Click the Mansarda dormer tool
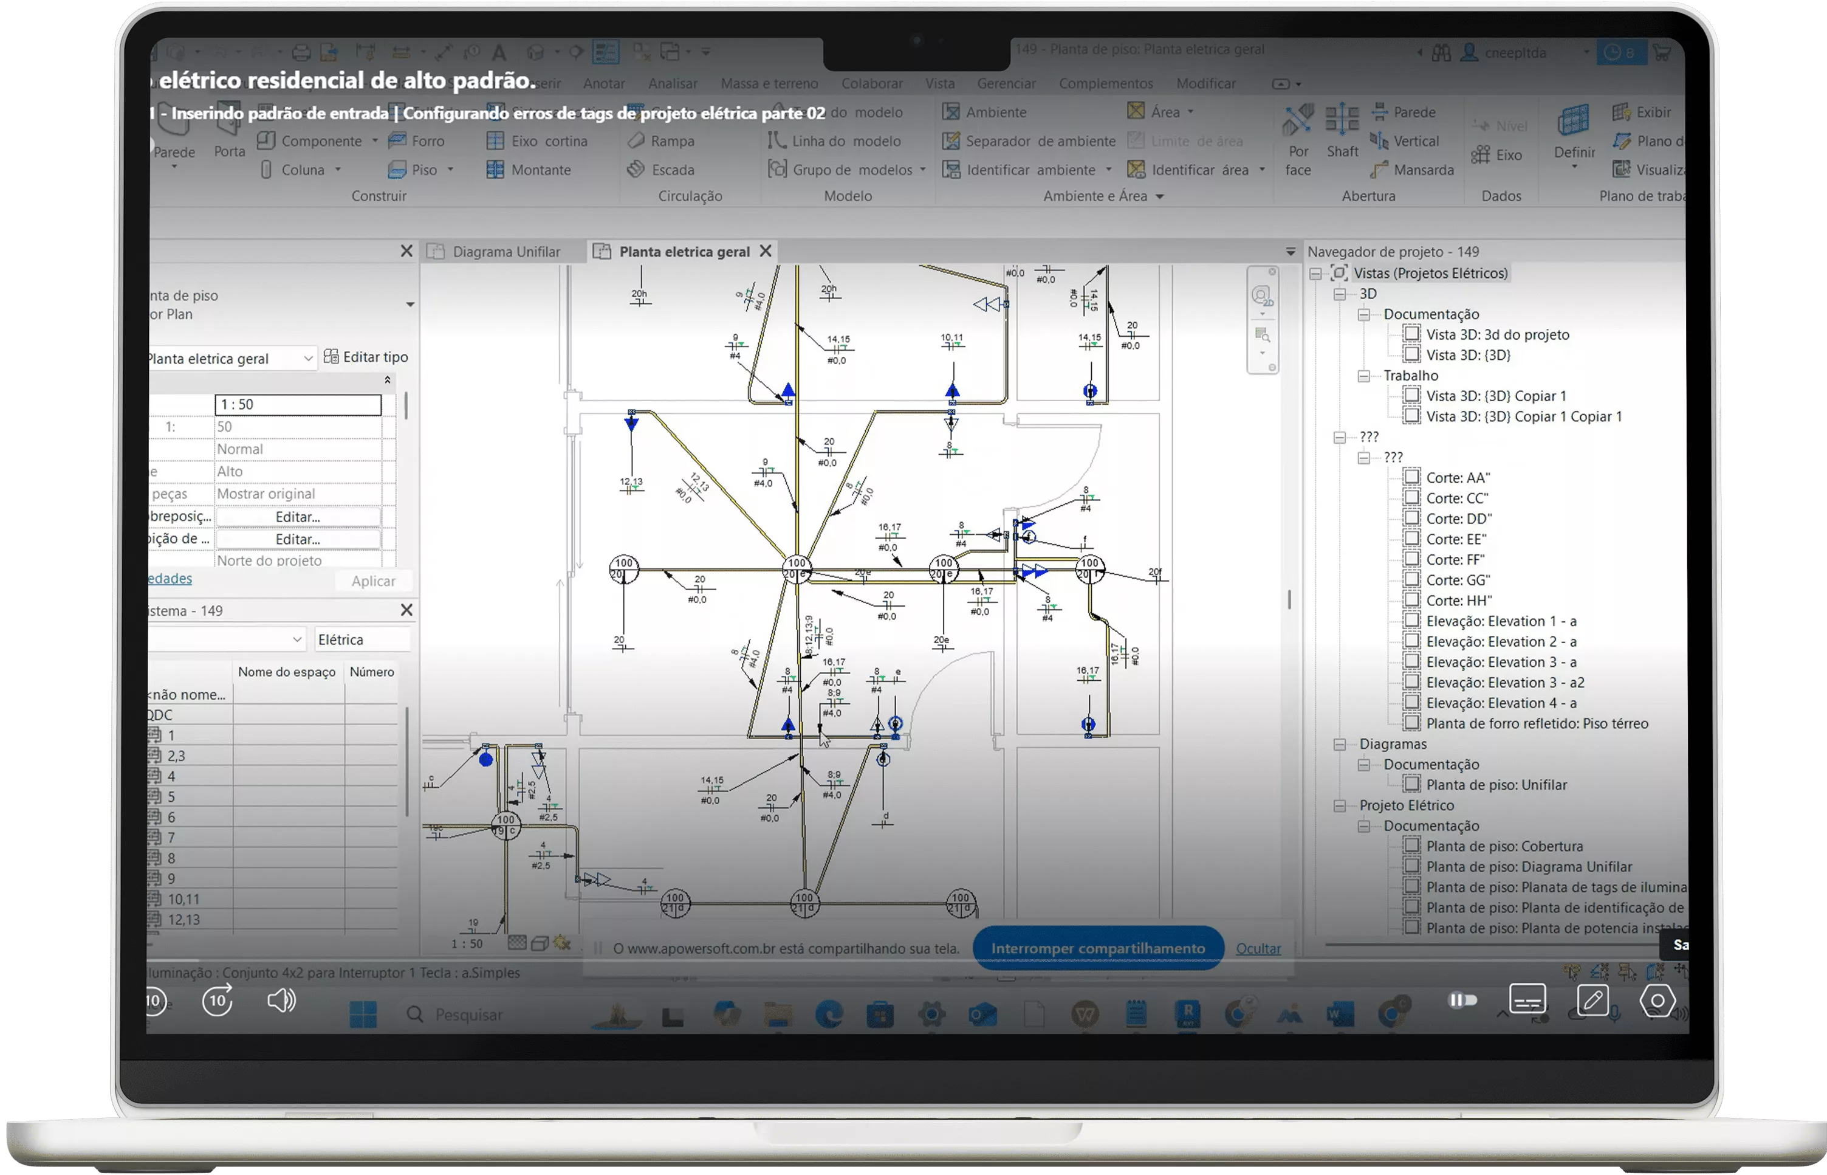Image resolution: width=1827 pixels, height=1175 pixels. point(1412,170)
